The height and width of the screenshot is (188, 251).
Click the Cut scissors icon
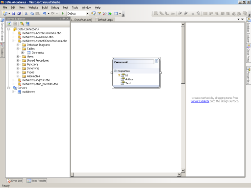pos(26,14)
